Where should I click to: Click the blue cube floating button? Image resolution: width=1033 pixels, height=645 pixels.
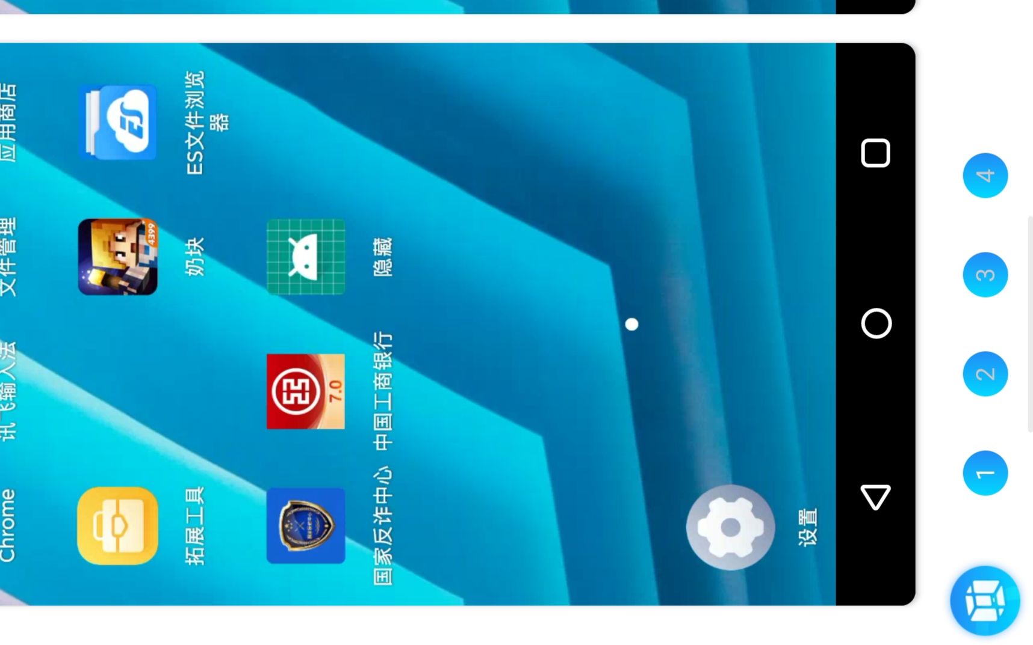[985, 601]
